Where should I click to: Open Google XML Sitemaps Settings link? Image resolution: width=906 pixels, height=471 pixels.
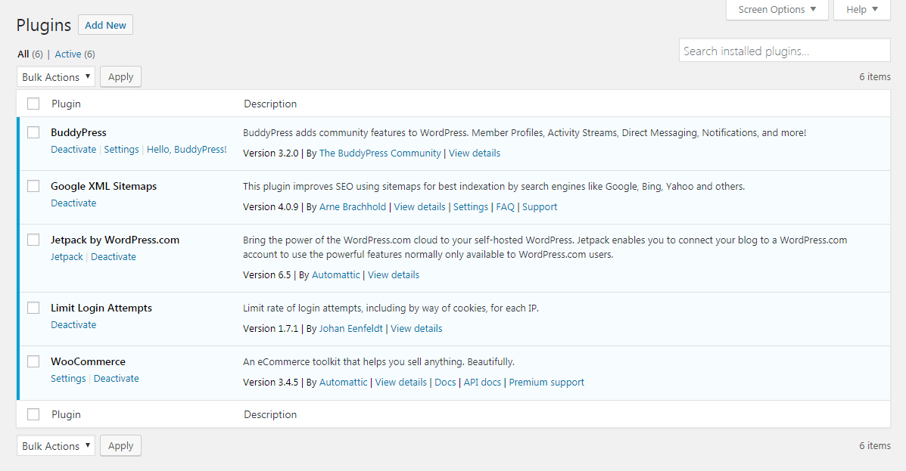[x=470, y=206]
